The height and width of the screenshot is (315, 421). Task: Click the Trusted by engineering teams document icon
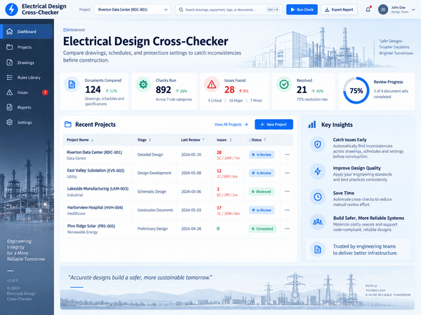[x=318, y=249]
